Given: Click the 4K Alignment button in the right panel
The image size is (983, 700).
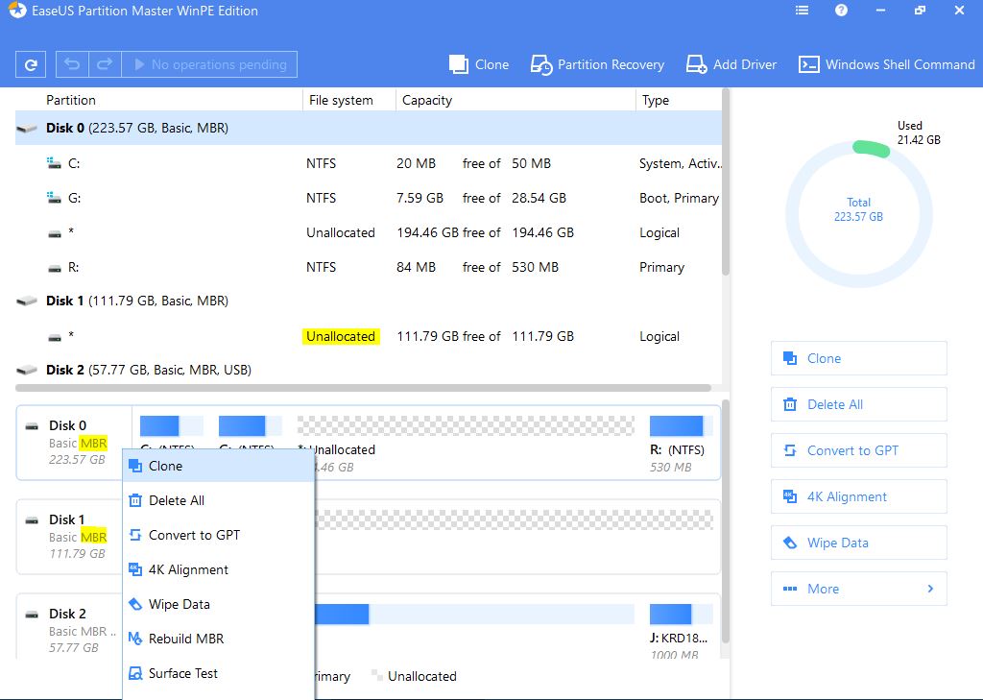Looking at the screenshot, I should [x=858, y=496].
